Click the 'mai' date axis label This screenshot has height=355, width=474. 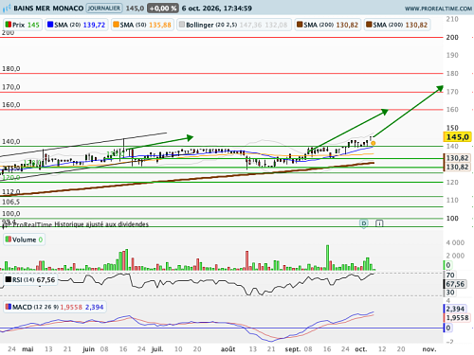pyautogui.click(x=27, y=349)
